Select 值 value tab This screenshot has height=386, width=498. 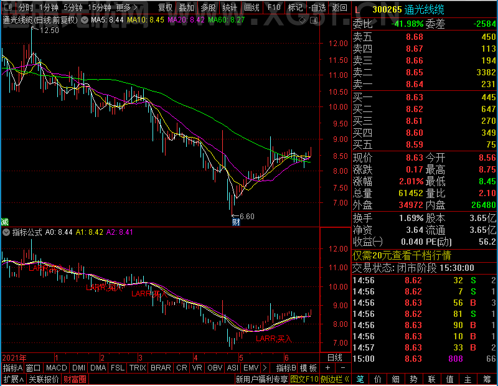click(449, 379)
